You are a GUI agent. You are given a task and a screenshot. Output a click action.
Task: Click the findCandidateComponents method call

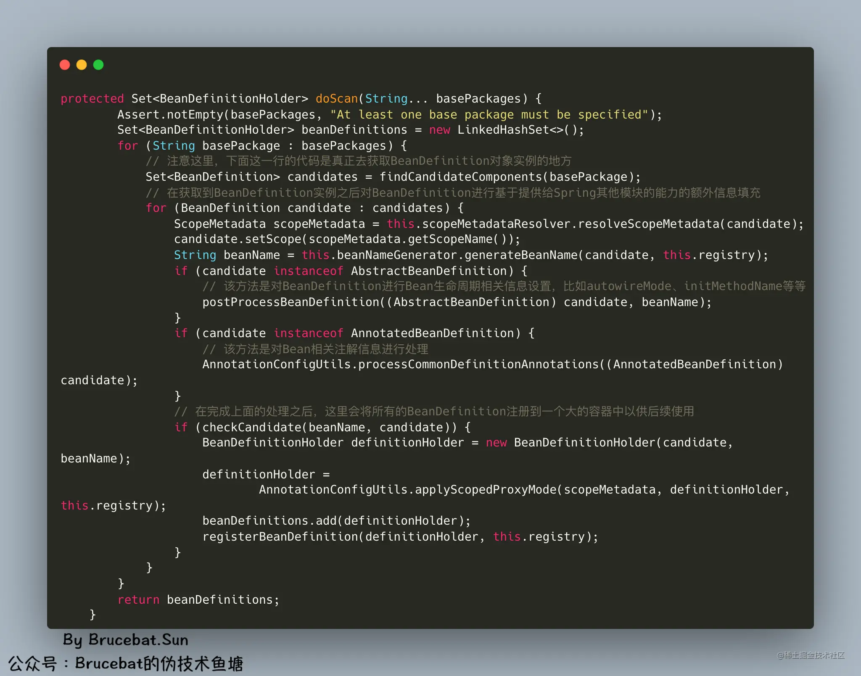(461, 177)
